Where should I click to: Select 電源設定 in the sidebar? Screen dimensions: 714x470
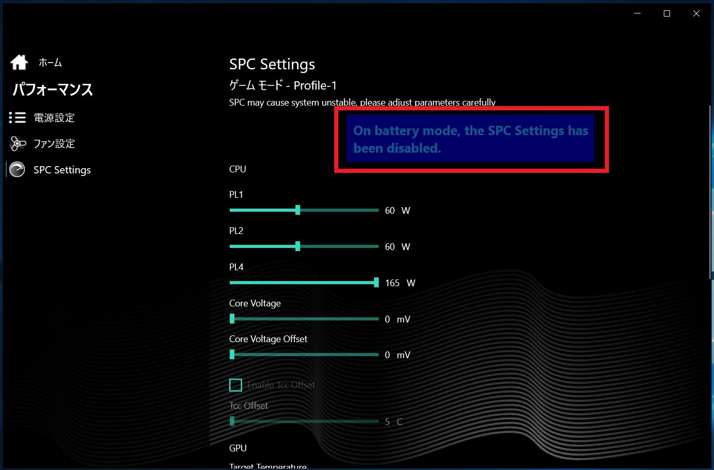point(54,118)
